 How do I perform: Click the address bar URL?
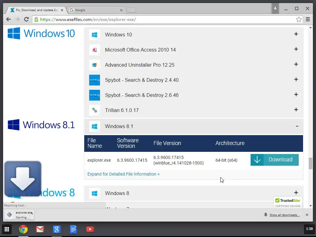88,19
